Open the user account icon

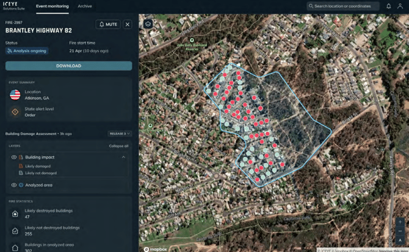click(400, 6)
